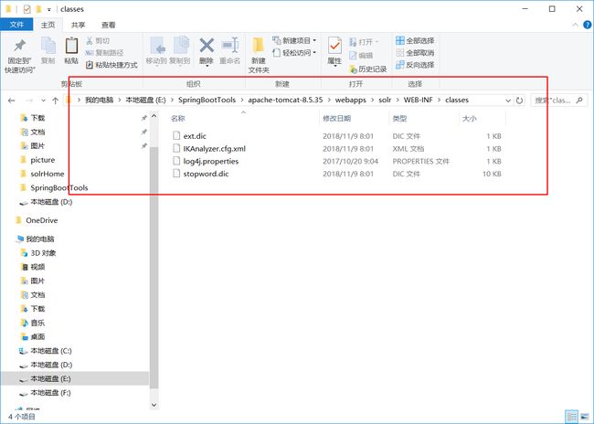The image size is (594, 424).
Task: Sort by Size column header
Action: click(483, 119)
